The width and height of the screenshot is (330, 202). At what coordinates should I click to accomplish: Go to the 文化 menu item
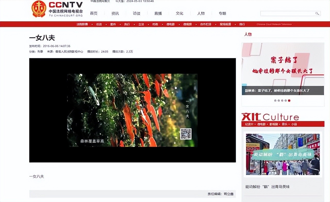pyautogui.click(x=179, y=13)
